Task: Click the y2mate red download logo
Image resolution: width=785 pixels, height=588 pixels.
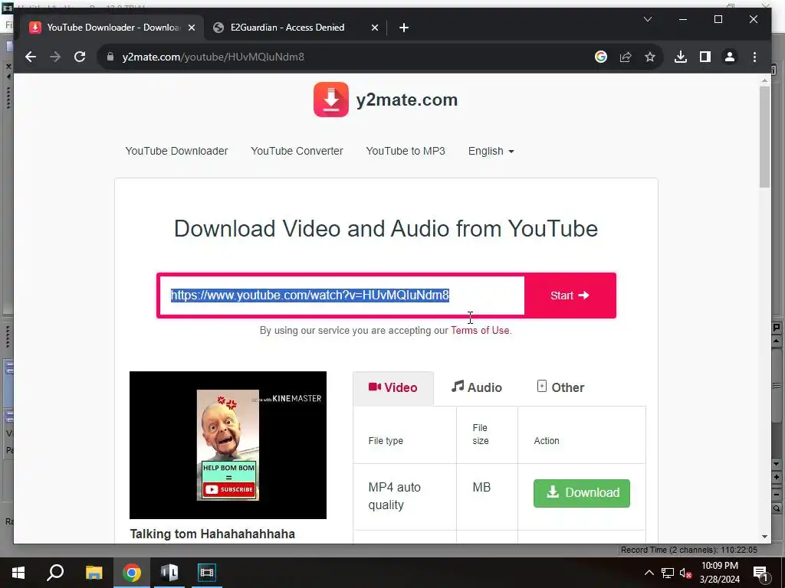Action: pyautogui.click(x=331, y=100)
